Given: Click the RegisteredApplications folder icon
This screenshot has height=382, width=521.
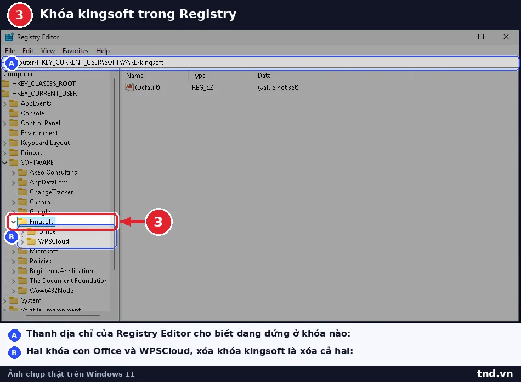Looking at the screenshot, I should click(22, 270).
